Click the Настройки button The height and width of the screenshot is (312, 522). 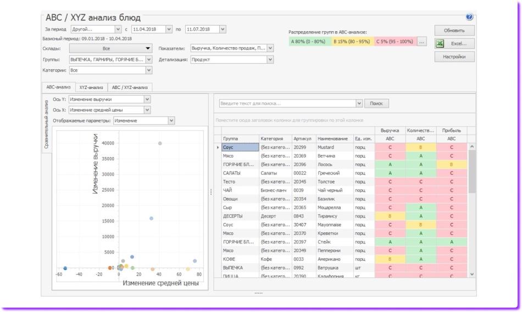pyautogui.click(x=454, y=57)
